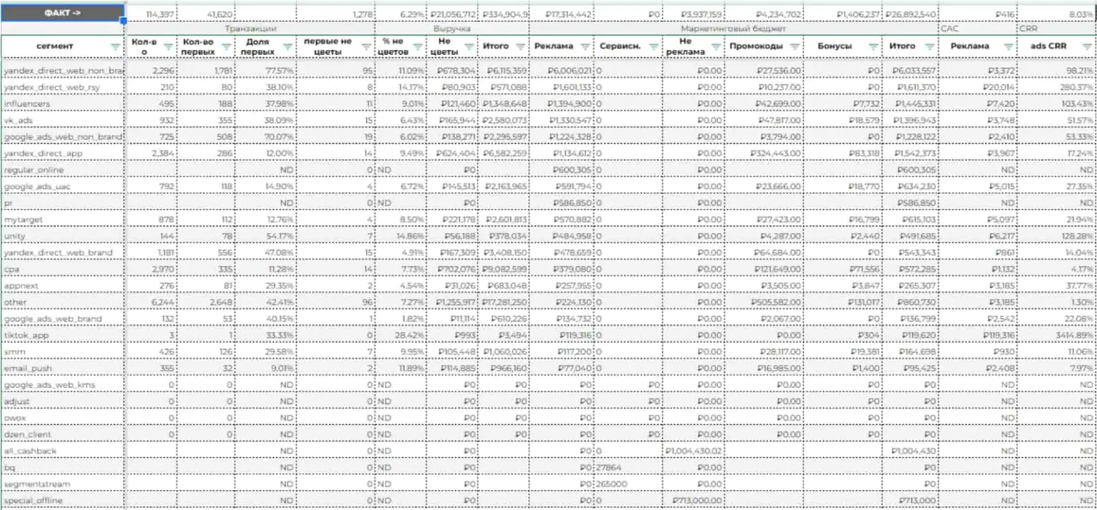Click the ₽26,892,540 total in ФАКТ row
Screen dimensions: 1097x510
(x=910, y=14)
